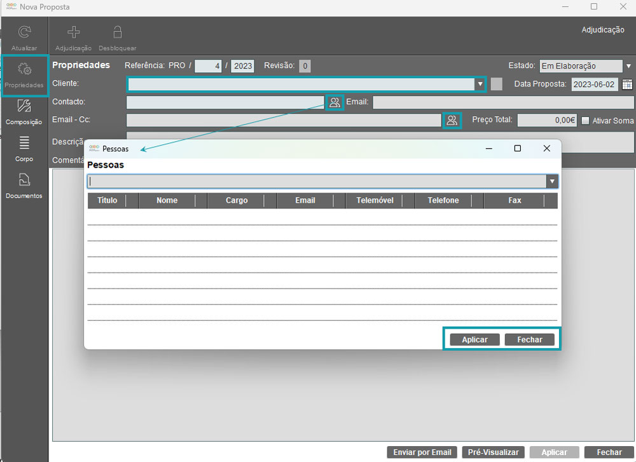The height and width of the screenshot is (462, 636).
Task: Expand the Cliente dropdown list
Action: point(480,85)
